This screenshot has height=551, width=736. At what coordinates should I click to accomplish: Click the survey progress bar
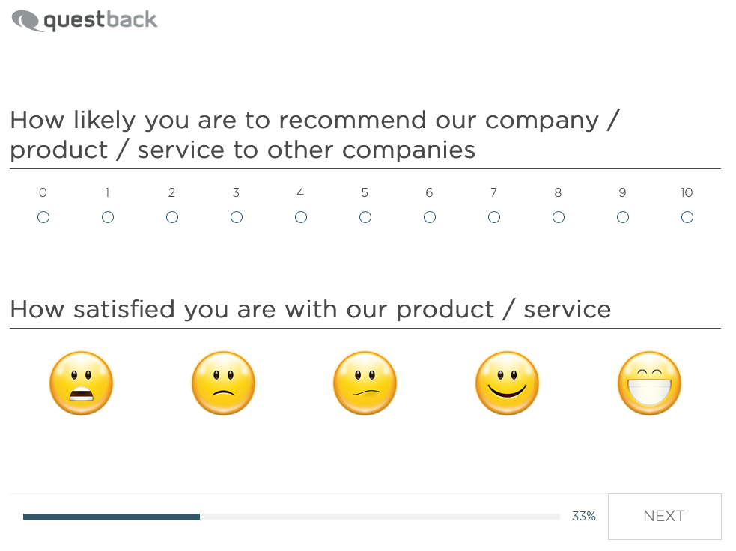291,517
